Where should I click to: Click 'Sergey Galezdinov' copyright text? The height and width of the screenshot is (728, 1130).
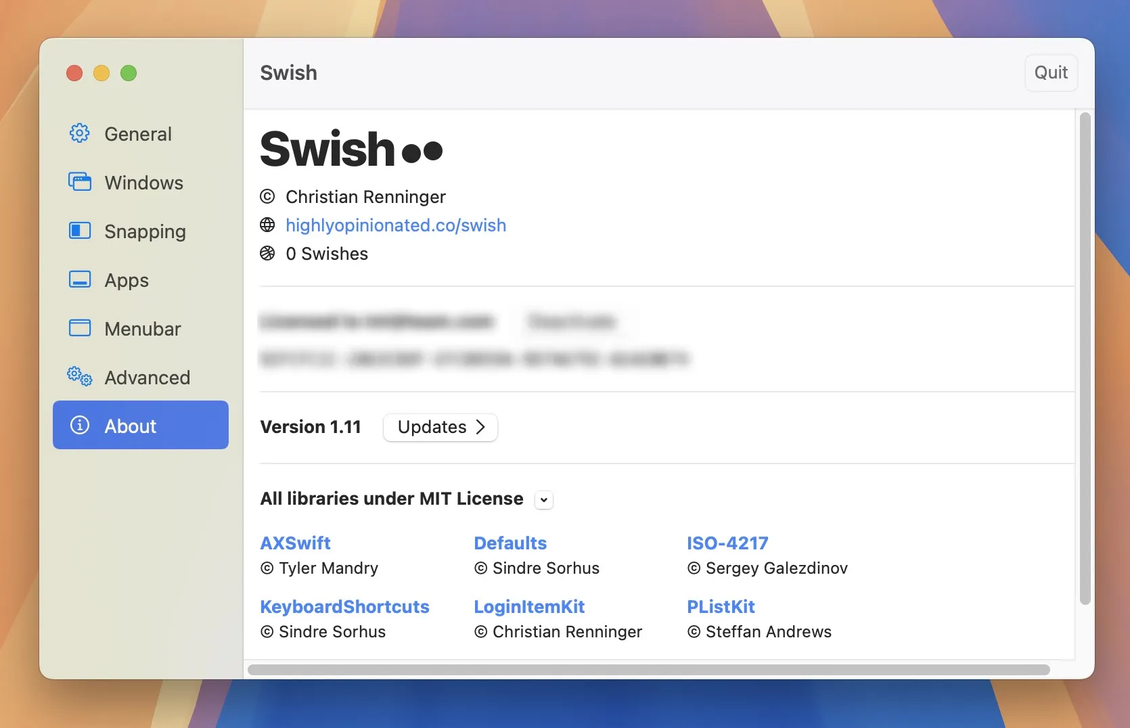[777, 568]
